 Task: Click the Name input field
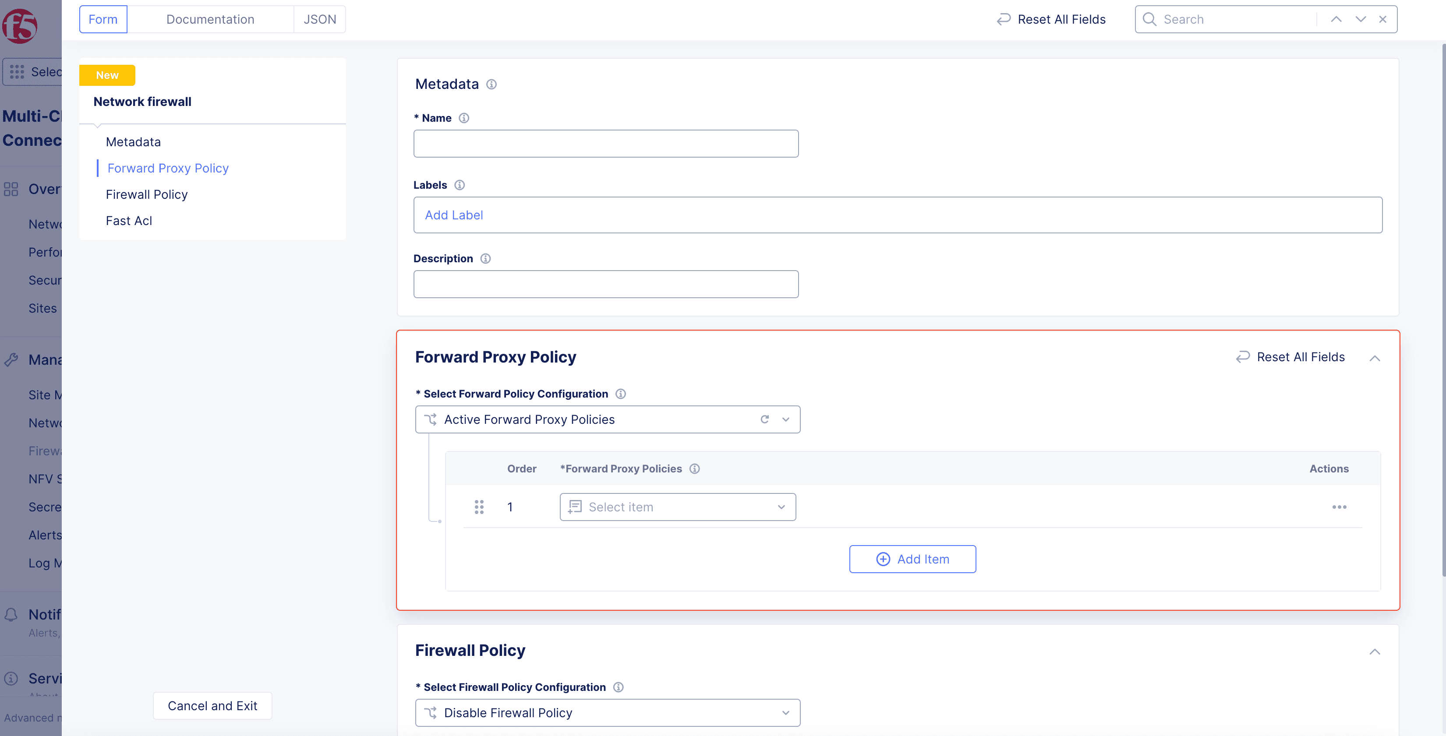coord(606,144)
